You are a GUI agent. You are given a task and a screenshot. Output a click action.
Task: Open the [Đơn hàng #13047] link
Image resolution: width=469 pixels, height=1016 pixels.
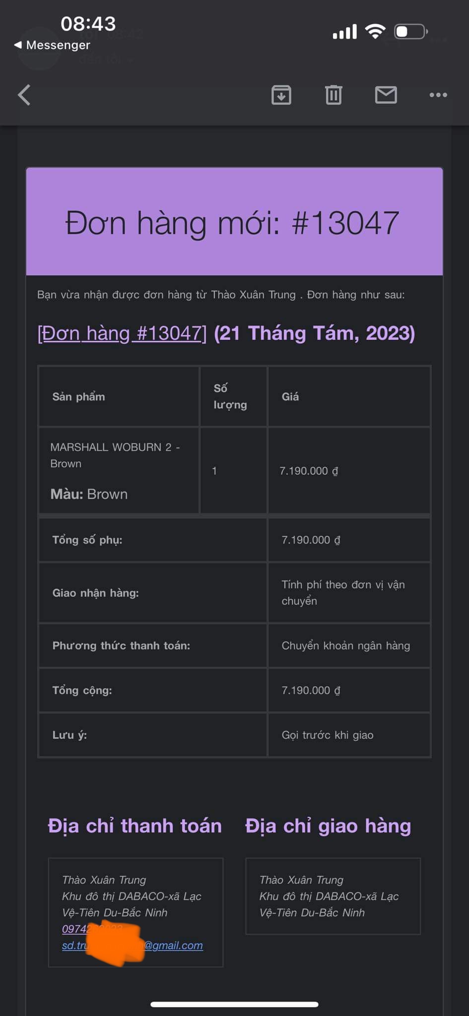pyautogui.click(x=122, y=333)
